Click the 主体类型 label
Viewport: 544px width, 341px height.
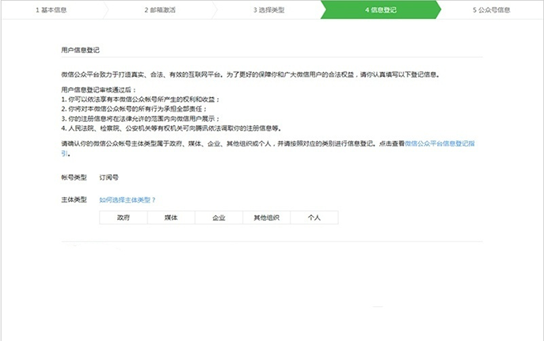[x=74, y=199]
